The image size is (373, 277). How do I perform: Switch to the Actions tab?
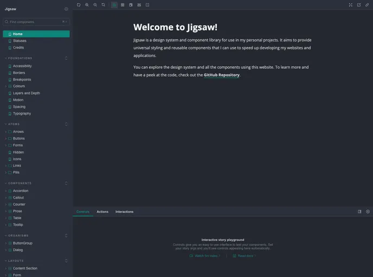(x=102, y=212)
